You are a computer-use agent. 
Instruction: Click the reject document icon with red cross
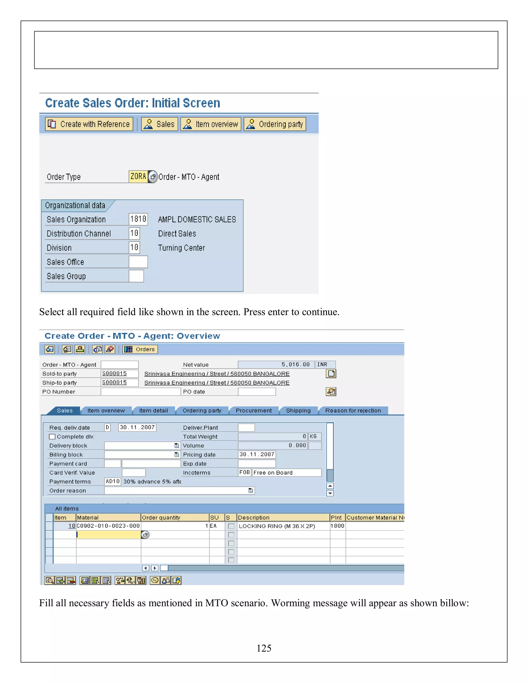110,349
